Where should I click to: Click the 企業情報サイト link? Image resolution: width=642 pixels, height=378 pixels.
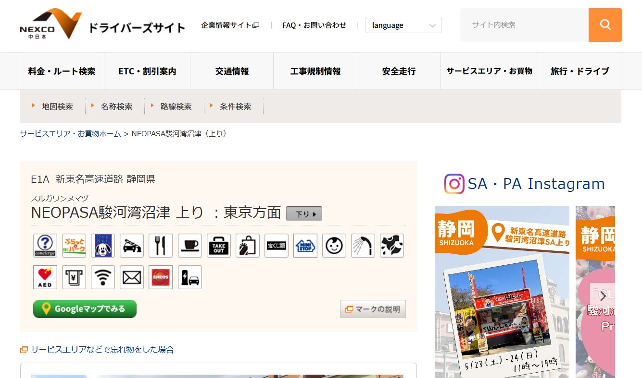tap(230, 25)
